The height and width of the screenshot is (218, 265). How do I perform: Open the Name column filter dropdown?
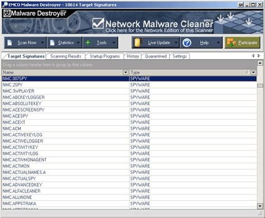(x=126, y=72)
